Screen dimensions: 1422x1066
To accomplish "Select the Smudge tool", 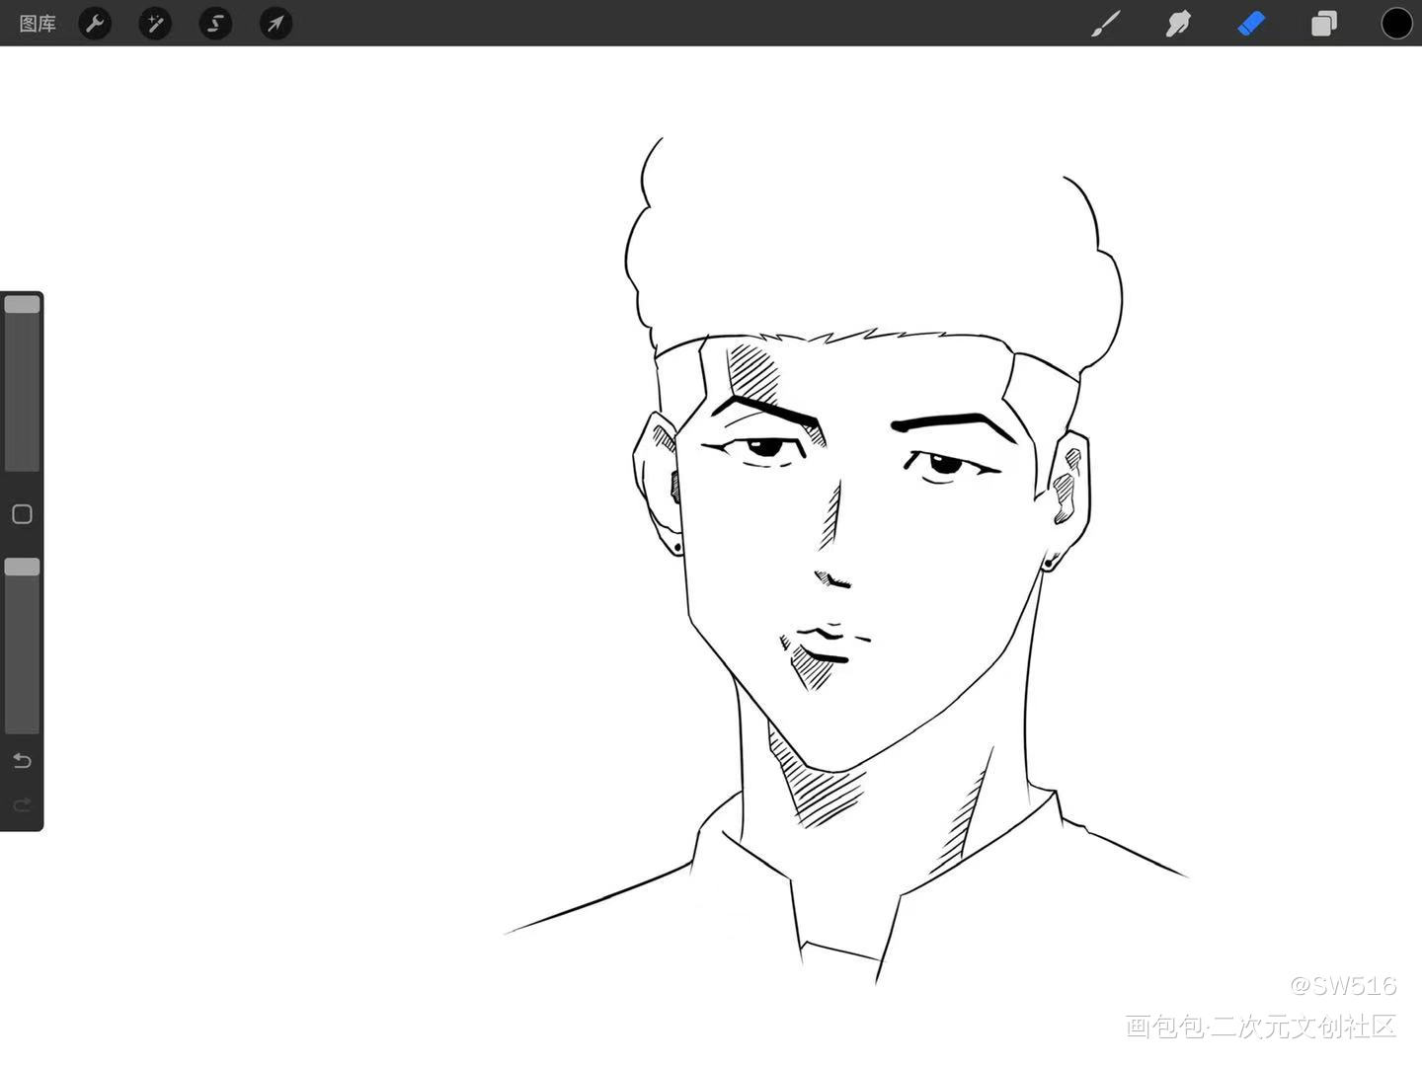I will click(x=1178, y=24).
